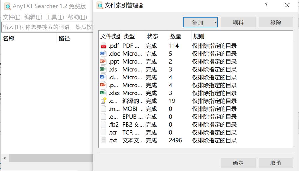Click the text file icon in the .txt row

(104, 140)
